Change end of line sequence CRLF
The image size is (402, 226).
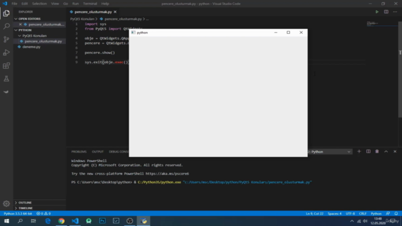tap(362, 213)
